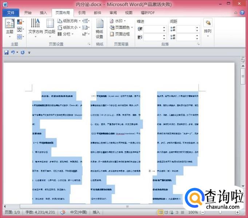Viewport: 248px width, 218px height.
Task: Switch to full screen reading view button
Action: coord(167,212)
